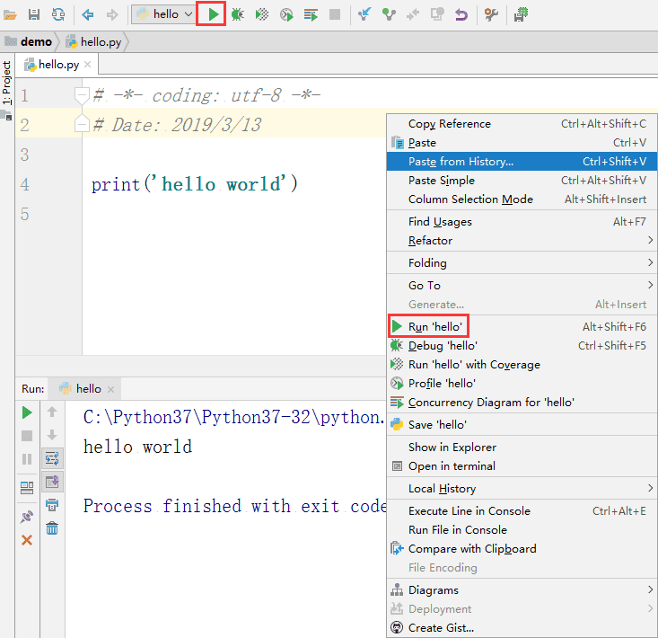Expand the Diagrams submenu
Viewport: 658px width, 638px height.
point(522,590)
